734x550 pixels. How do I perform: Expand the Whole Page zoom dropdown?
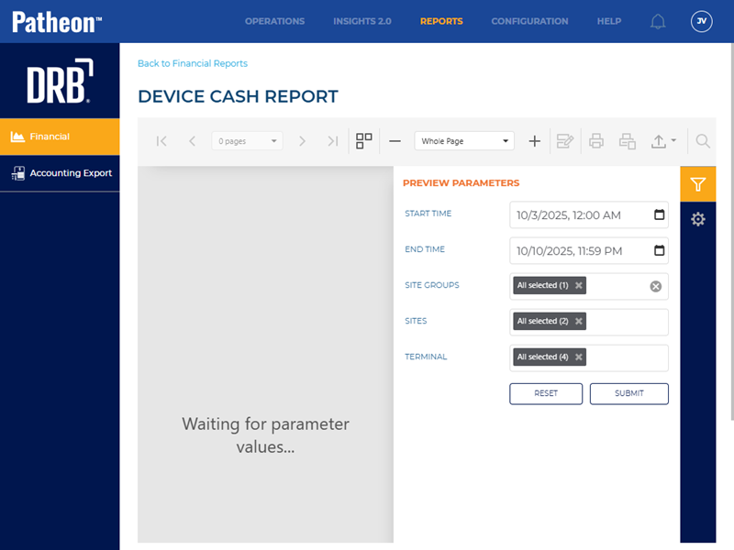coord(506,142)
